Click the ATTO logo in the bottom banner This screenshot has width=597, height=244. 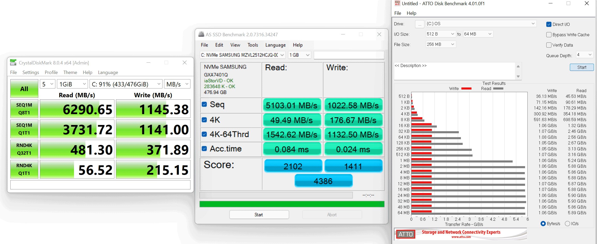coord(406,234)
